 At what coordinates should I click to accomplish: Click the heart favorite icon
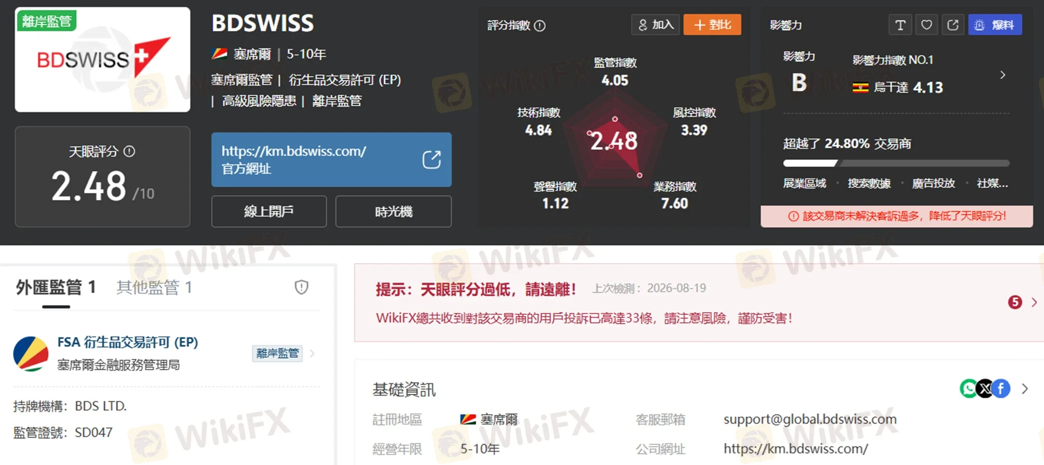(926, 25)
